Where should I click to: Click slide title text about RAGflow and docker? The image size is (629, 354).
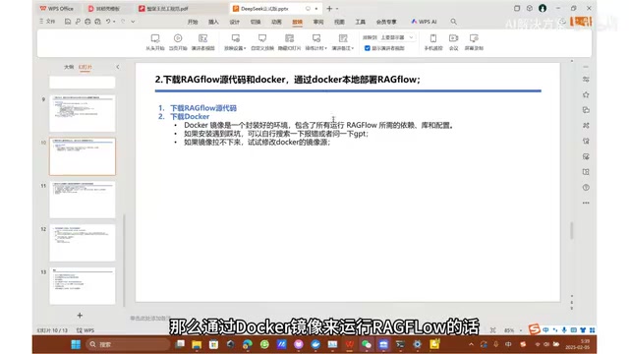[288, 80]
